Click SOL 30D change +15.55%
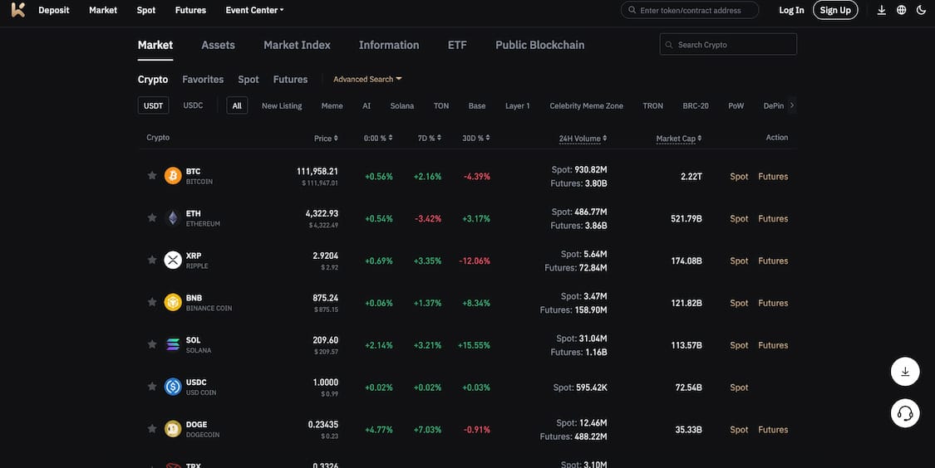The image size is (935, 468). (x=474, y=345)
